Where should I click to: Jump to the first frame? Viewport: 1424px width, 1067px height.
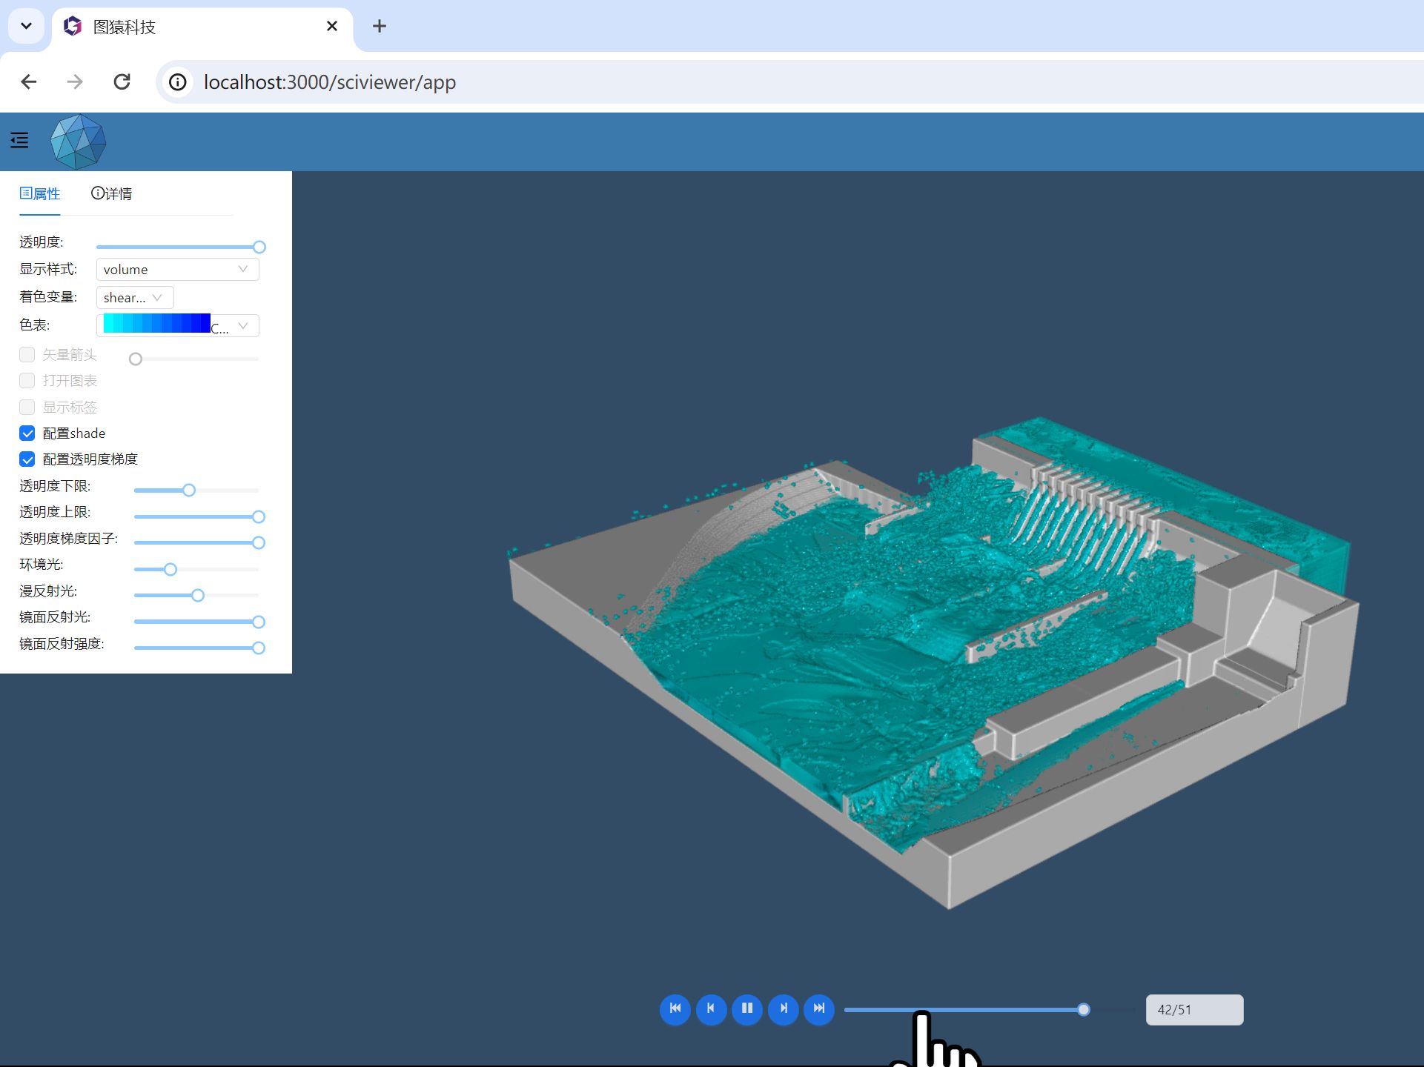click(x=675, y=1008)
